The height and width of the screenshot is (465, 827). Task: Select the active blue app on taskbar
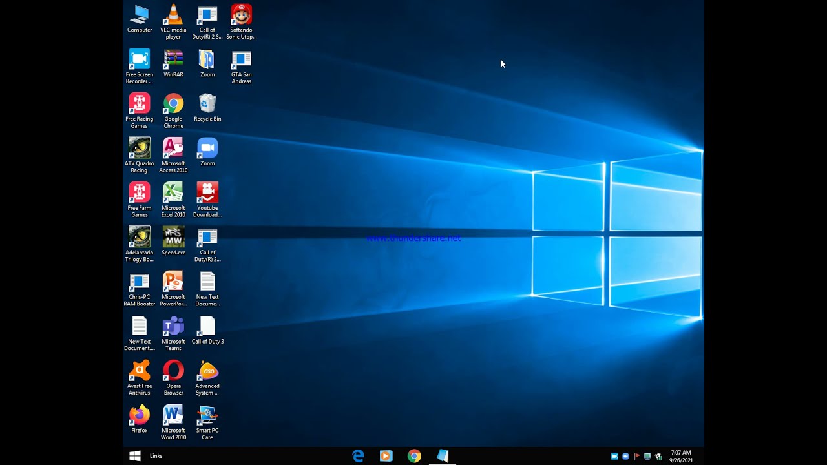(443, 456)
